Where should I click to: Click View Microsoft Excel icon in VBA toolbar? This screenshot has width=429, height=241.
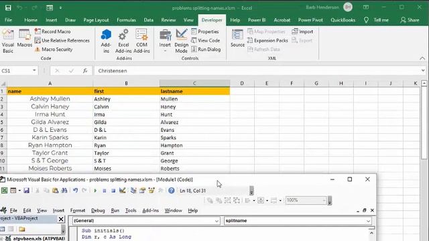click(x=4, y=190)
